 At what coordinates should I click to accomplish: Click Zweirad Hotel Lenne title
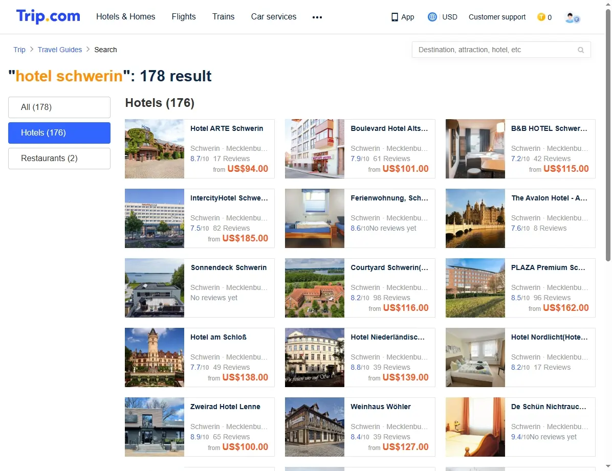pos(225,406)
